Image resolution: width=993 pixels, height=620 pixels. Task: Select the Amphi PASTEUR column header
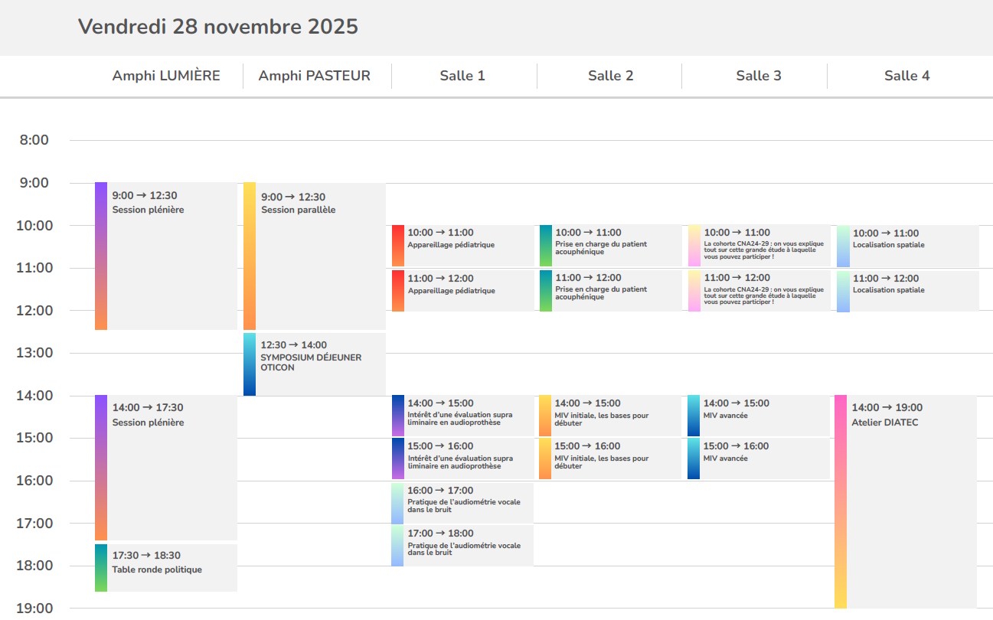(315, 76)
